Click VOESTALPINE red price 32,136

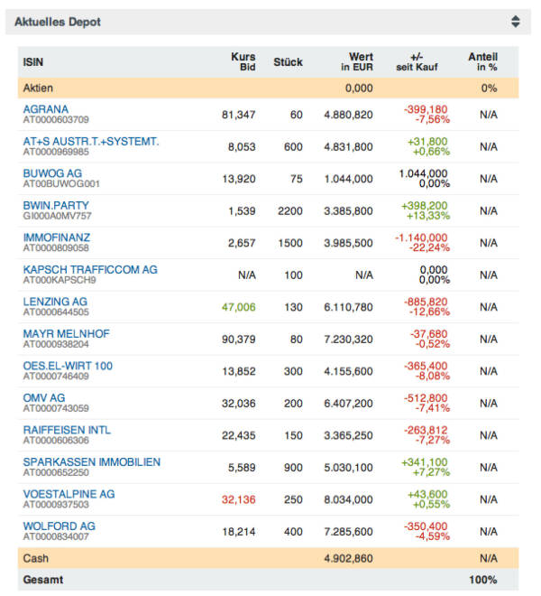pyautogui.click(x=238, y=499)
